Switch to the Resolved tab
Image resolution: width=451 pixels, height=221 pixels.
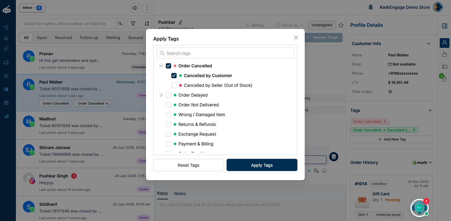tap(64, 38)
